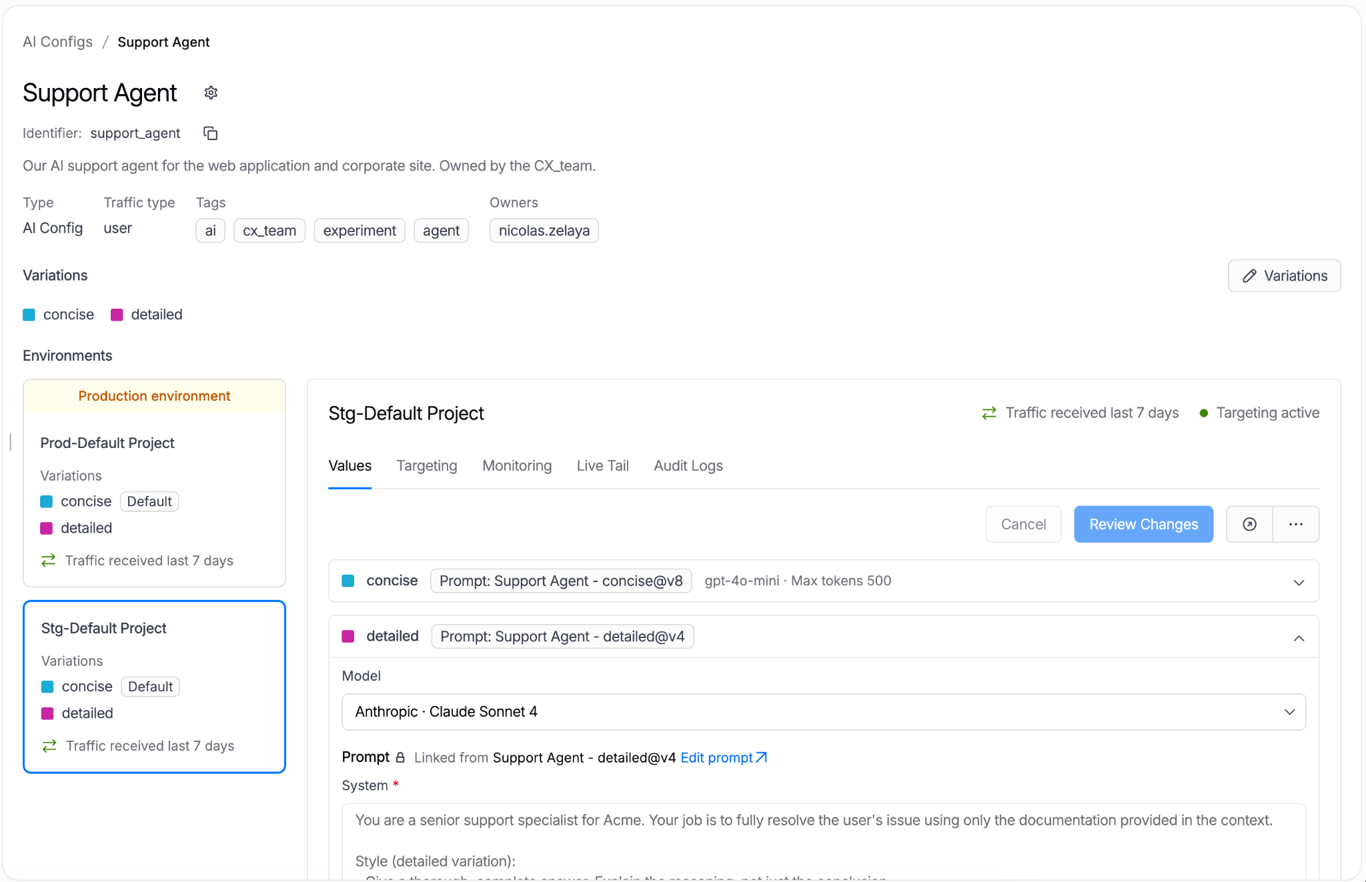This screenshot has width=1366, height=882.
Task: Open Support Agent settings gear
Action: coord(211,93)
